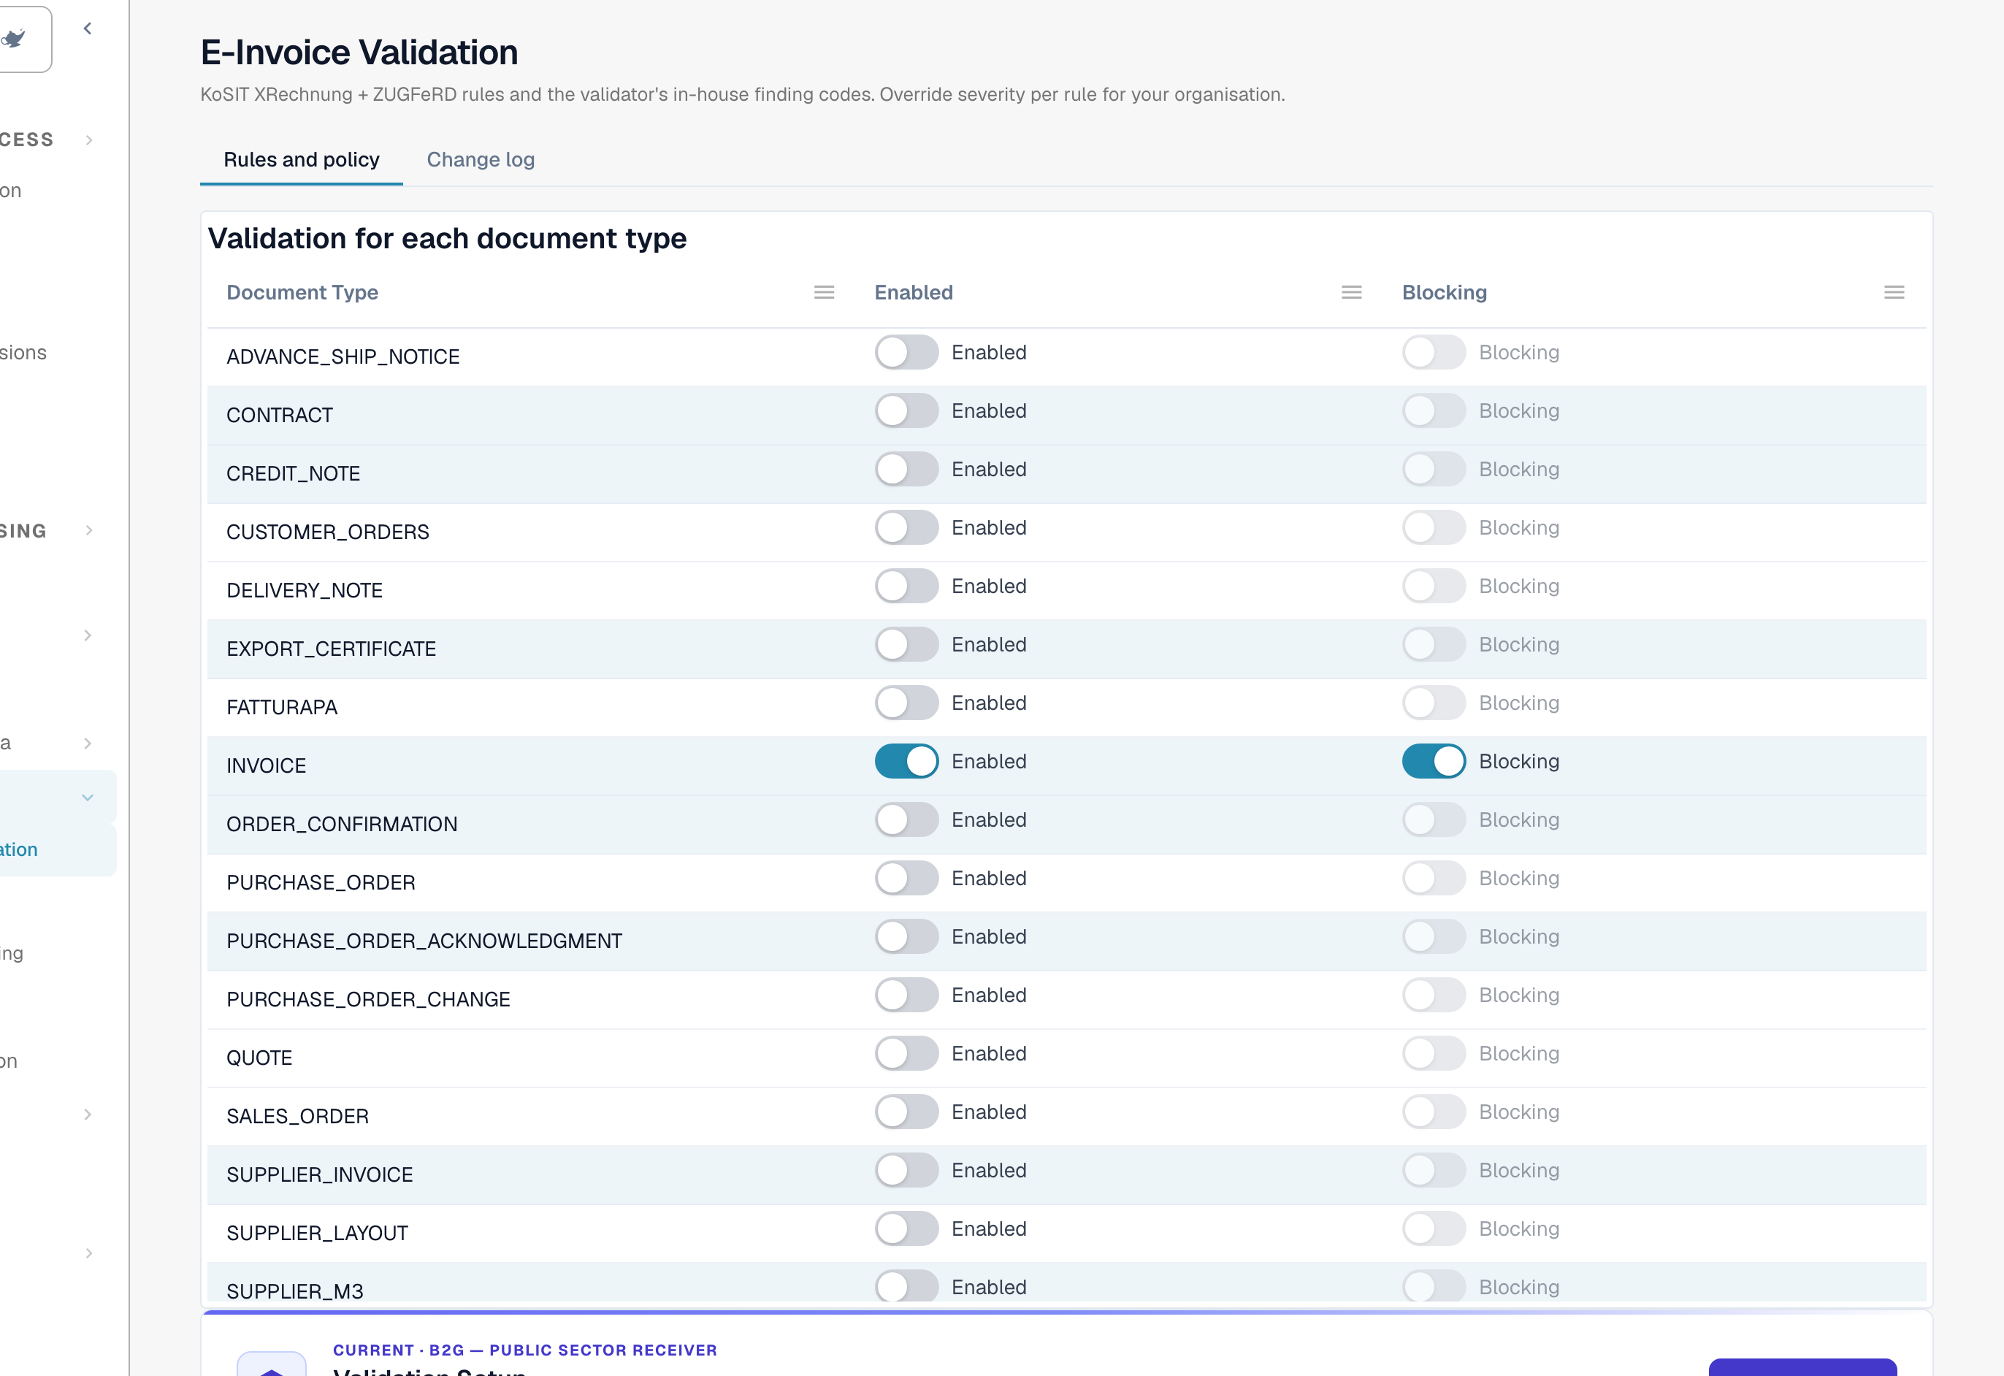Viewport: 2004px width, 1376px height.
Task: Expand the sidebar section ending in SING
Action: coord(89,530)
